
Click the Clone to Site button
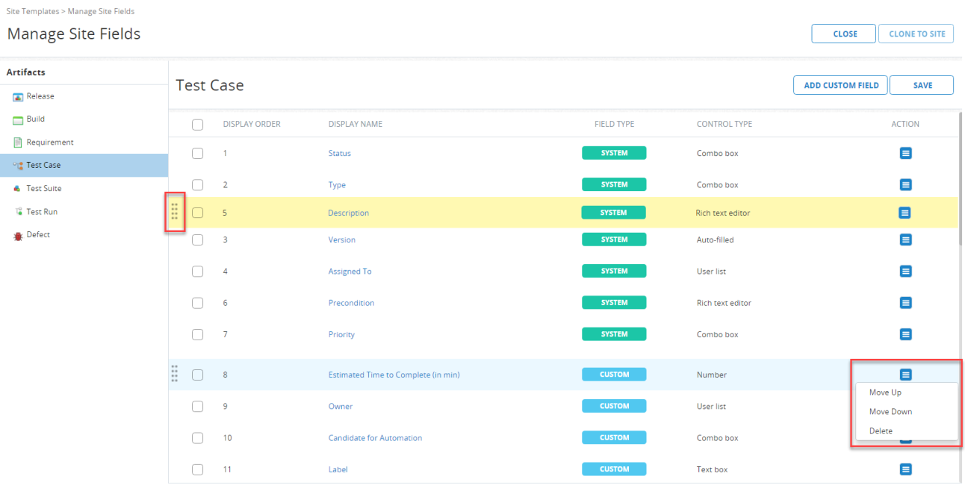[916, 34]
